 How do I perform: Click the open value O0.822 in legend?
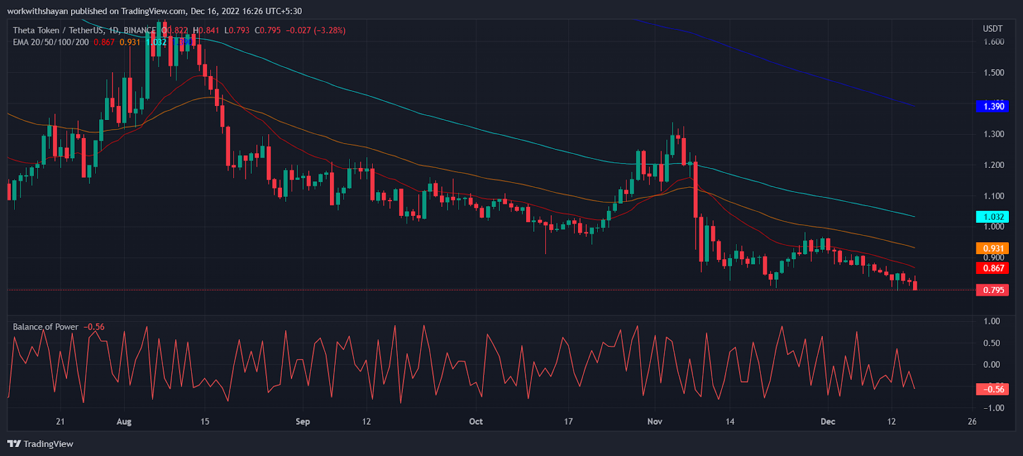click(175, 30)
